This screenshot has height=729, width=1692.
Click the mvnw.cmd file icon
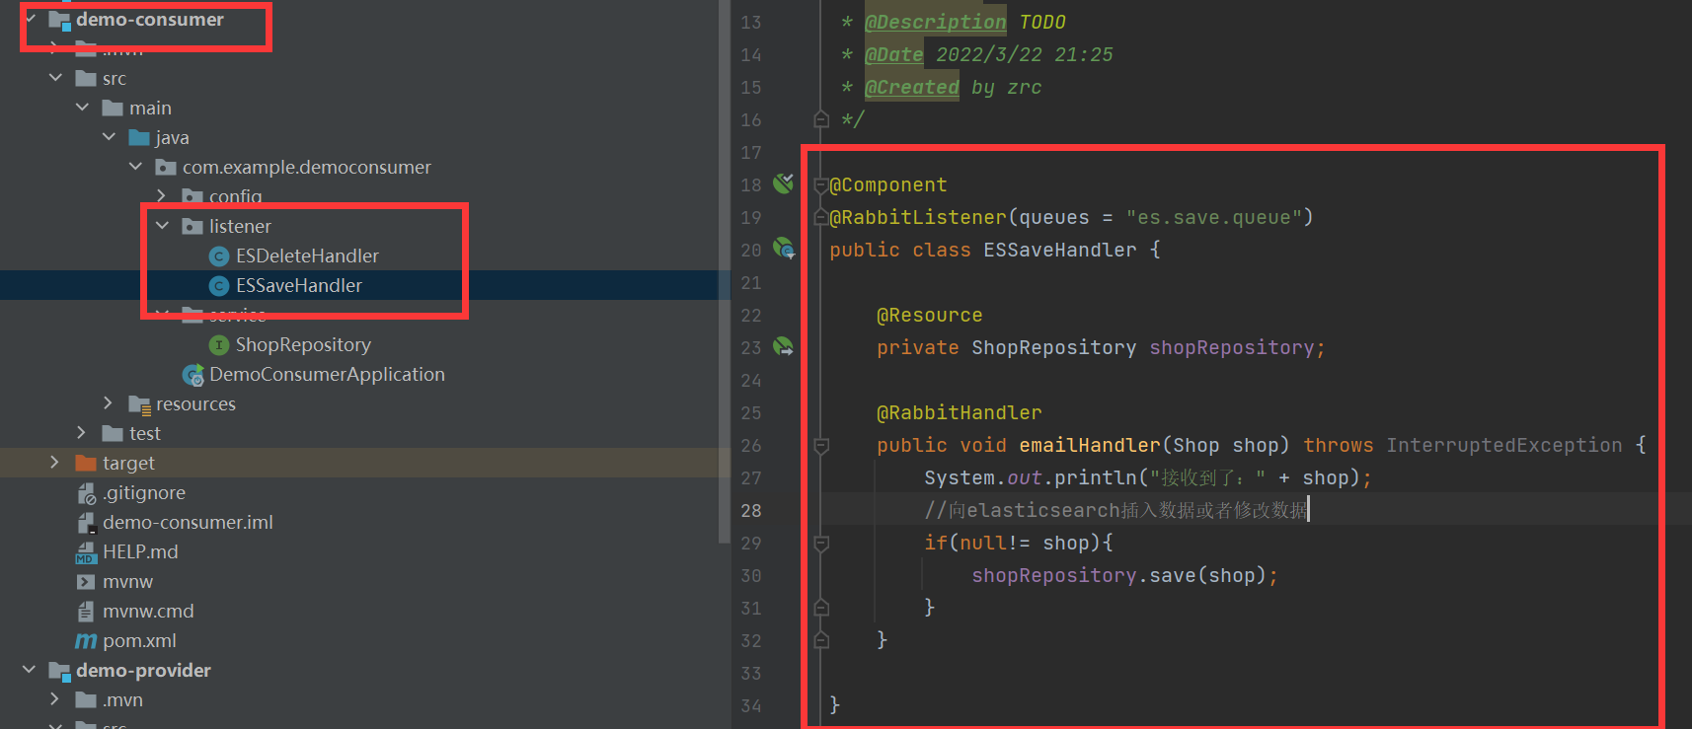click(86, 612)
